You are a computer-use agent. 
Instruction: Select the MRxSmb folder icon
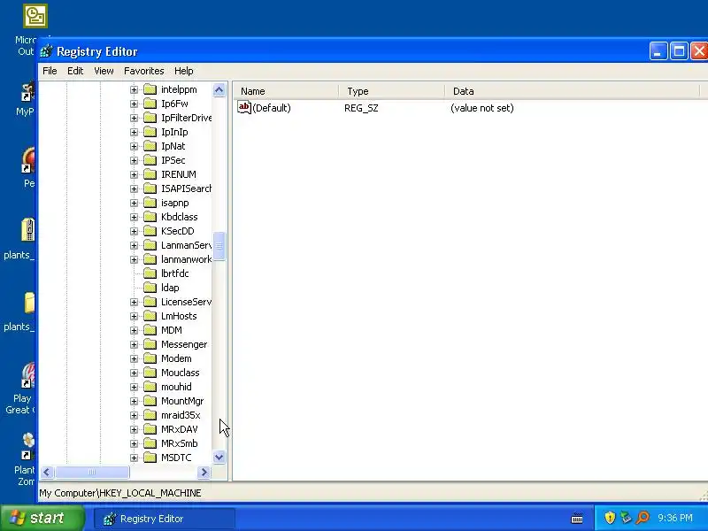(150, 444)
